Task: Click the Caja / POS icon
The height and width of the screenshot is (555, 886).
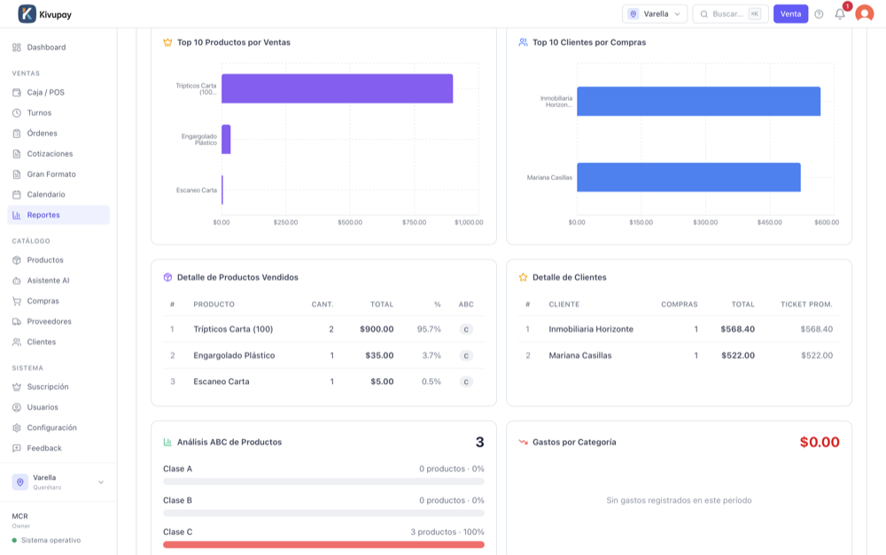Action: pos(17,92)
